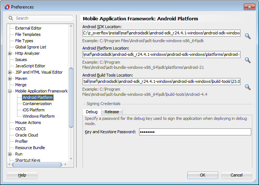259x185 pixels.
Task: Select Android Platform tree item
Action: (x=38, y=97)
